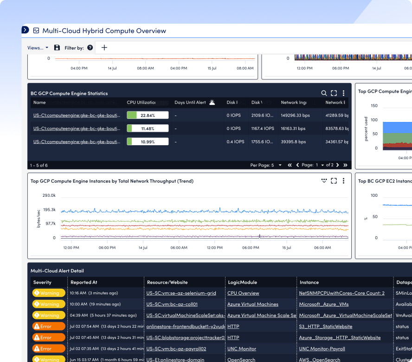Click the 10.99% CPU utilization bar

pos(148,142)
